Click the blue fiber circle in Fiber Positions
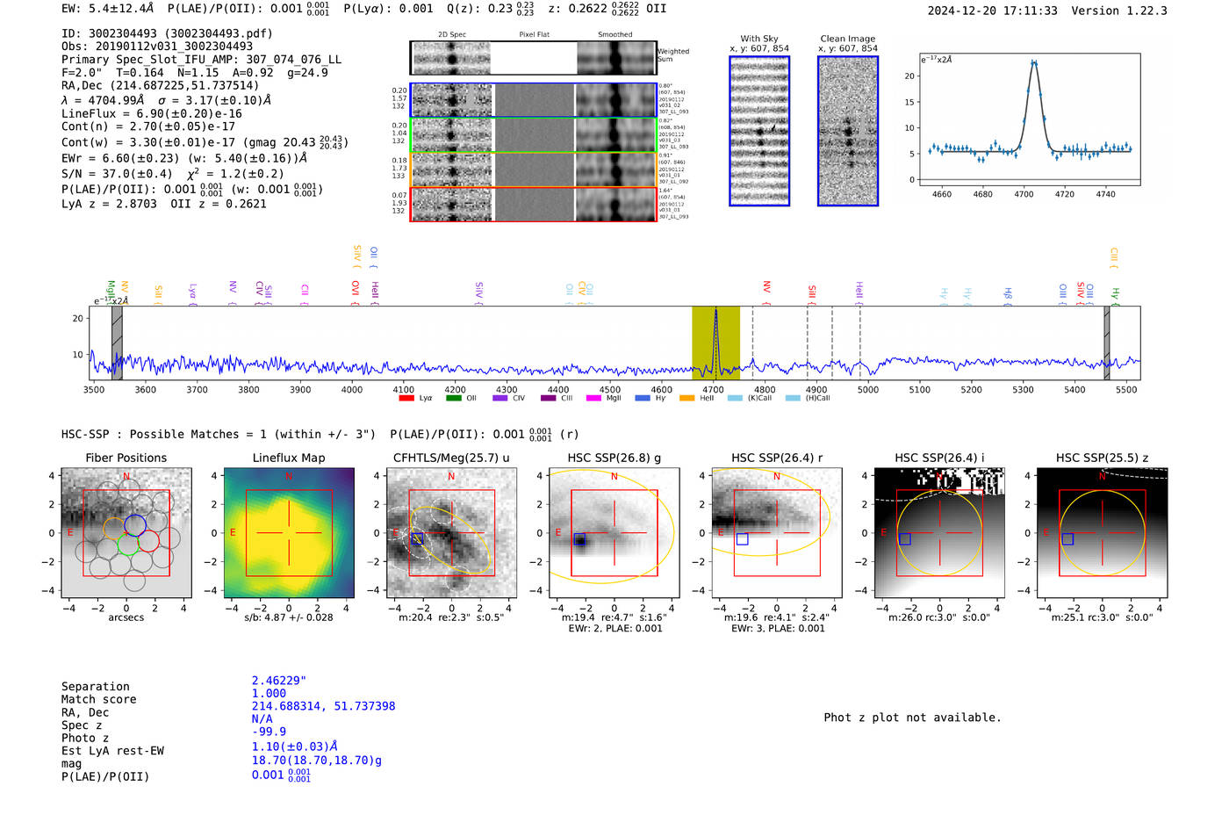Screen dimensions: 1229x837 pos(135,525)
